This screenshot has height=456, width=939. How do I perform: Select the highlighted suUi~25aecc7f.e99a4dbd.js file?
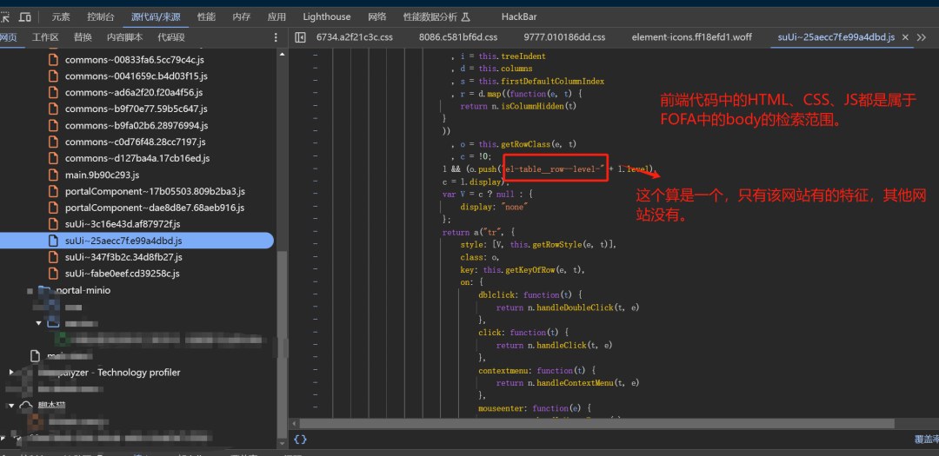click(x=137, y=241)
